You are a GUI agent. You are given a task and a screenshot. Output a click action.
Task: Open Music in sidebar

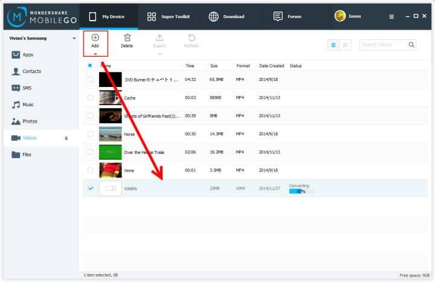pos(41,104)
